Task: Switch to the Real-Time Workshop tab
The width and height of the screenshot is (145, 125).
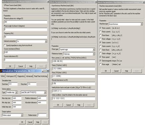Action: pos(41,76)
